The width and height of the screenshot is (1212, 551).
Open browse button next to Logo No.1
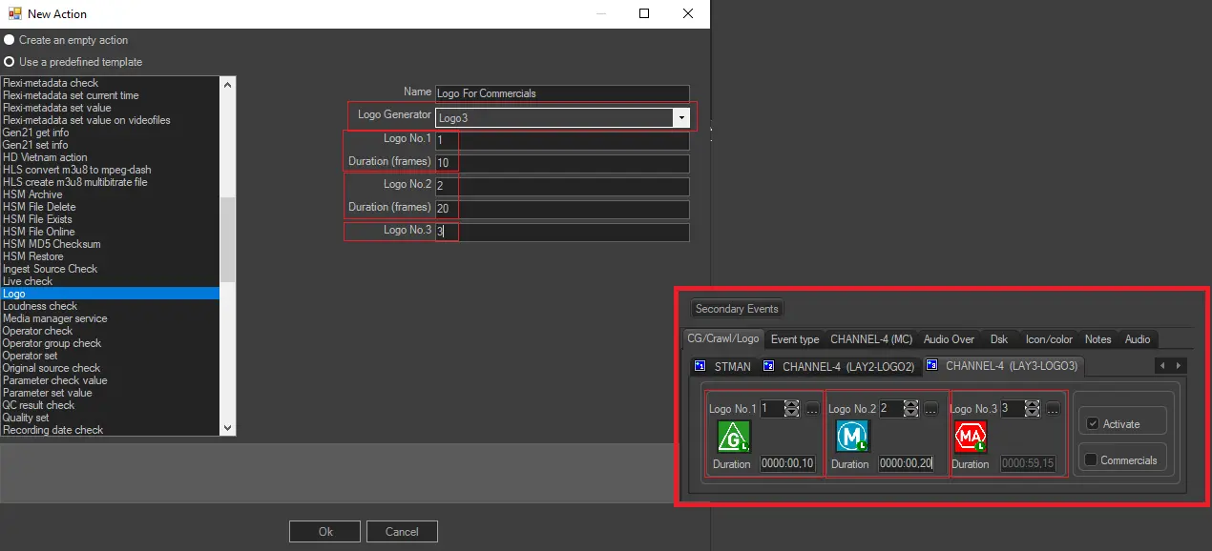[x=812, y=409]
